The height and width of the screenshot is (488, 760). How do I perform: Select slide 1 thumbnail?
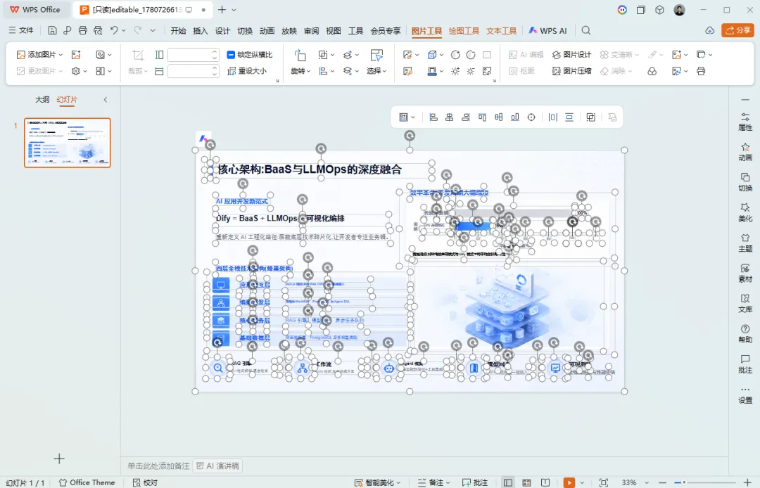point(68,143)
